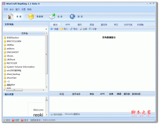
Task: Click the 导出 export icon
Action: (71, 29)
